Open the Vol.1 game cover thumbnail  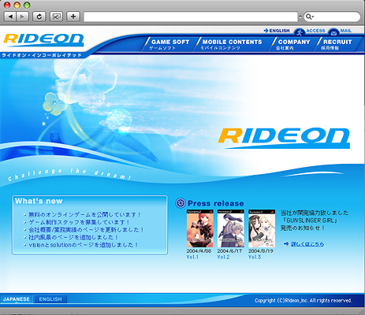pyautogui.click(x=200, y=228)
